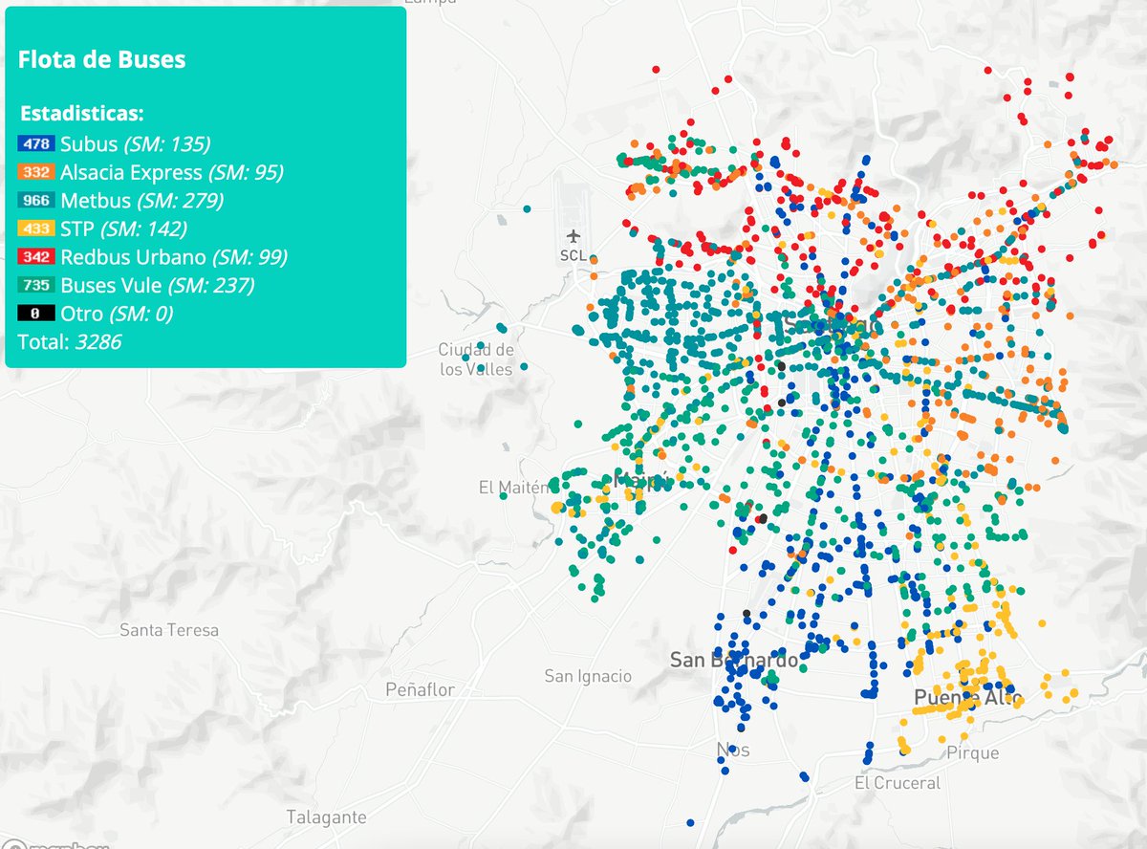This screenshot has width=1147, height=849.
Task: Click the SCL airport label
Action: click(x=573, y=256)
